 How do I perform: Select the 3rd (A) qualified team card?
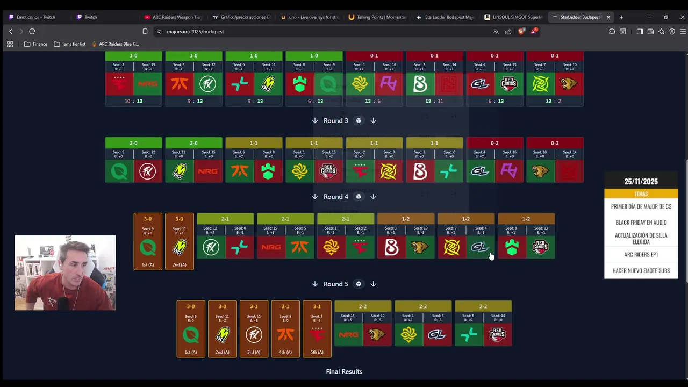[254, 329]
